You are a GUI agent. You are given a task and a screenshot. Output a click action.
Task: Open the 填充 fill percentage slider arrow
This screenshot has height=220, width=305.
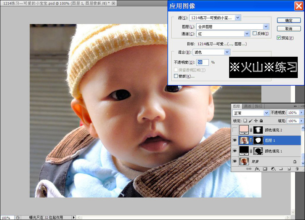(301, 121)
